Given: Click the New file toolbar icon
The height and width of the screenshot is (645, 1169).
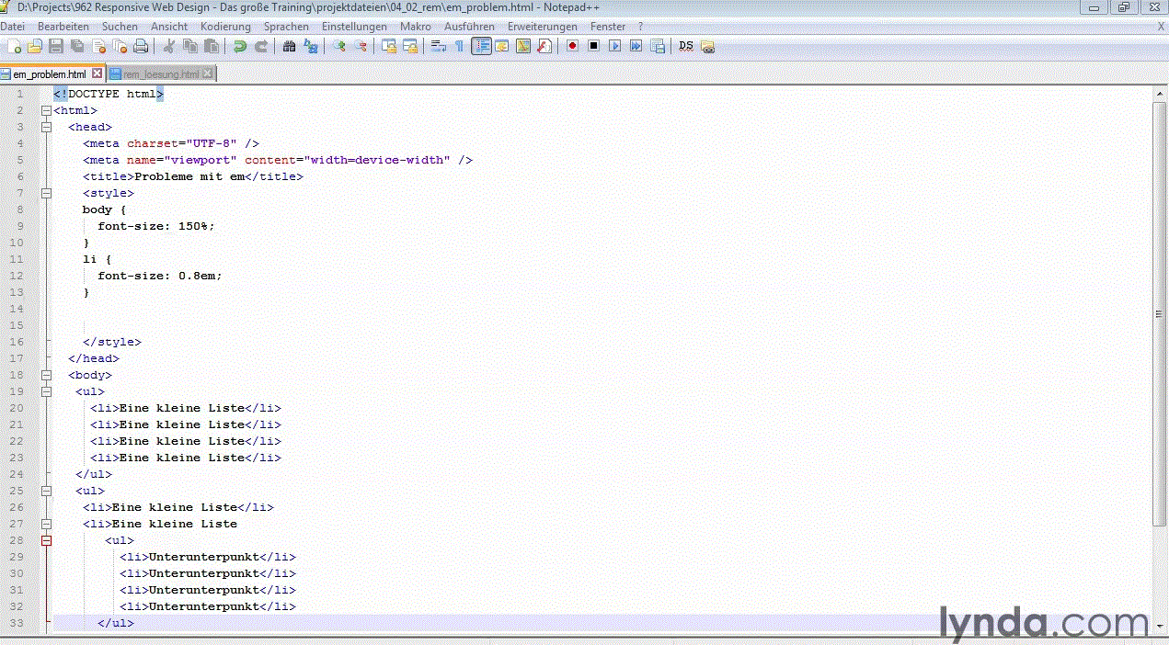Looking at the screenshot, I should pyautogui.click(x=13, y=46).
